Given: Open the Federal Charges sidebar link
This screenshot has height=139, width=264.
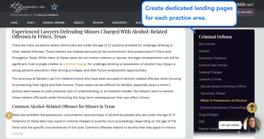Looking at the screenshot, I should 210,72.
